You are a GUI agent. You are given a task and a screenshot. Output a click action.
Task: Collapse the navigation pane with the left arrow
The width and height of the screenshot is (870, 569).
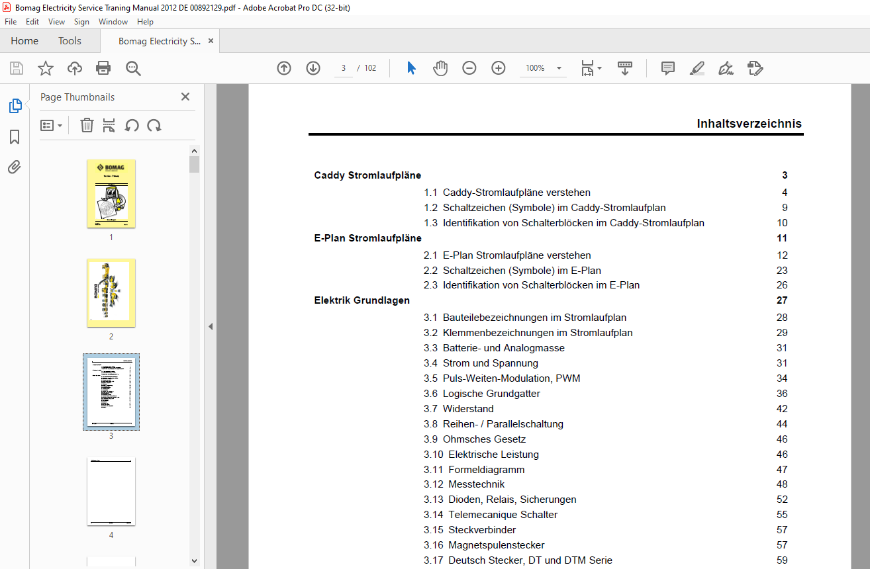click(211, 326)
